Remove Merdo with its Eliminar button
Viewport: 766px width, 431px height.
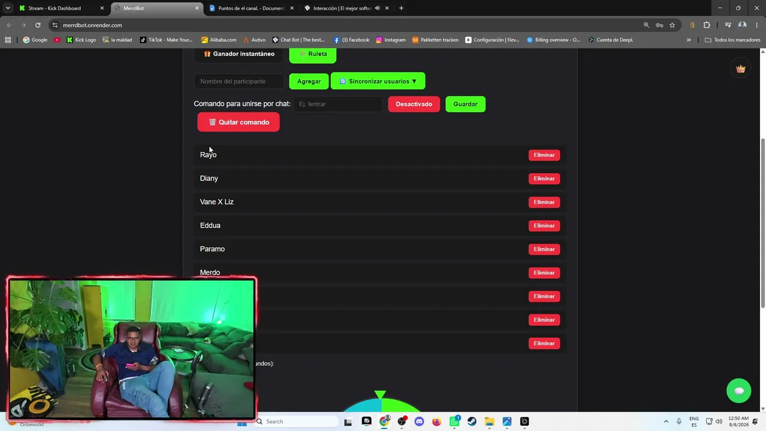pos(544,272)
